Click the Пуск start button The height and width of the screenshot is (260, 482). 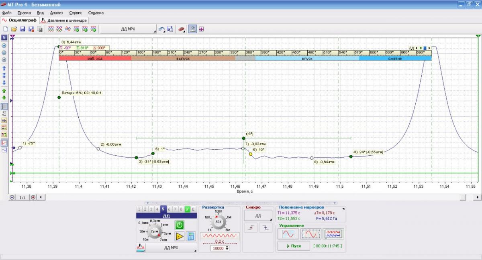(x=293, y=246)
